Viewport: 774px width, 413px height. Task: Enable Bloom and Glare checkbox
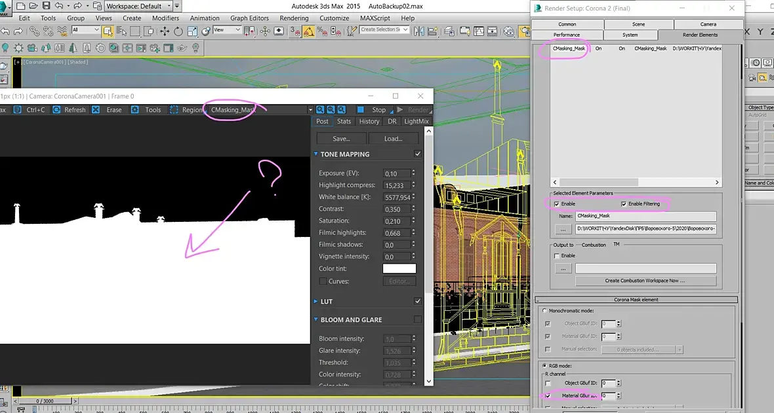[x=418, y=319]
